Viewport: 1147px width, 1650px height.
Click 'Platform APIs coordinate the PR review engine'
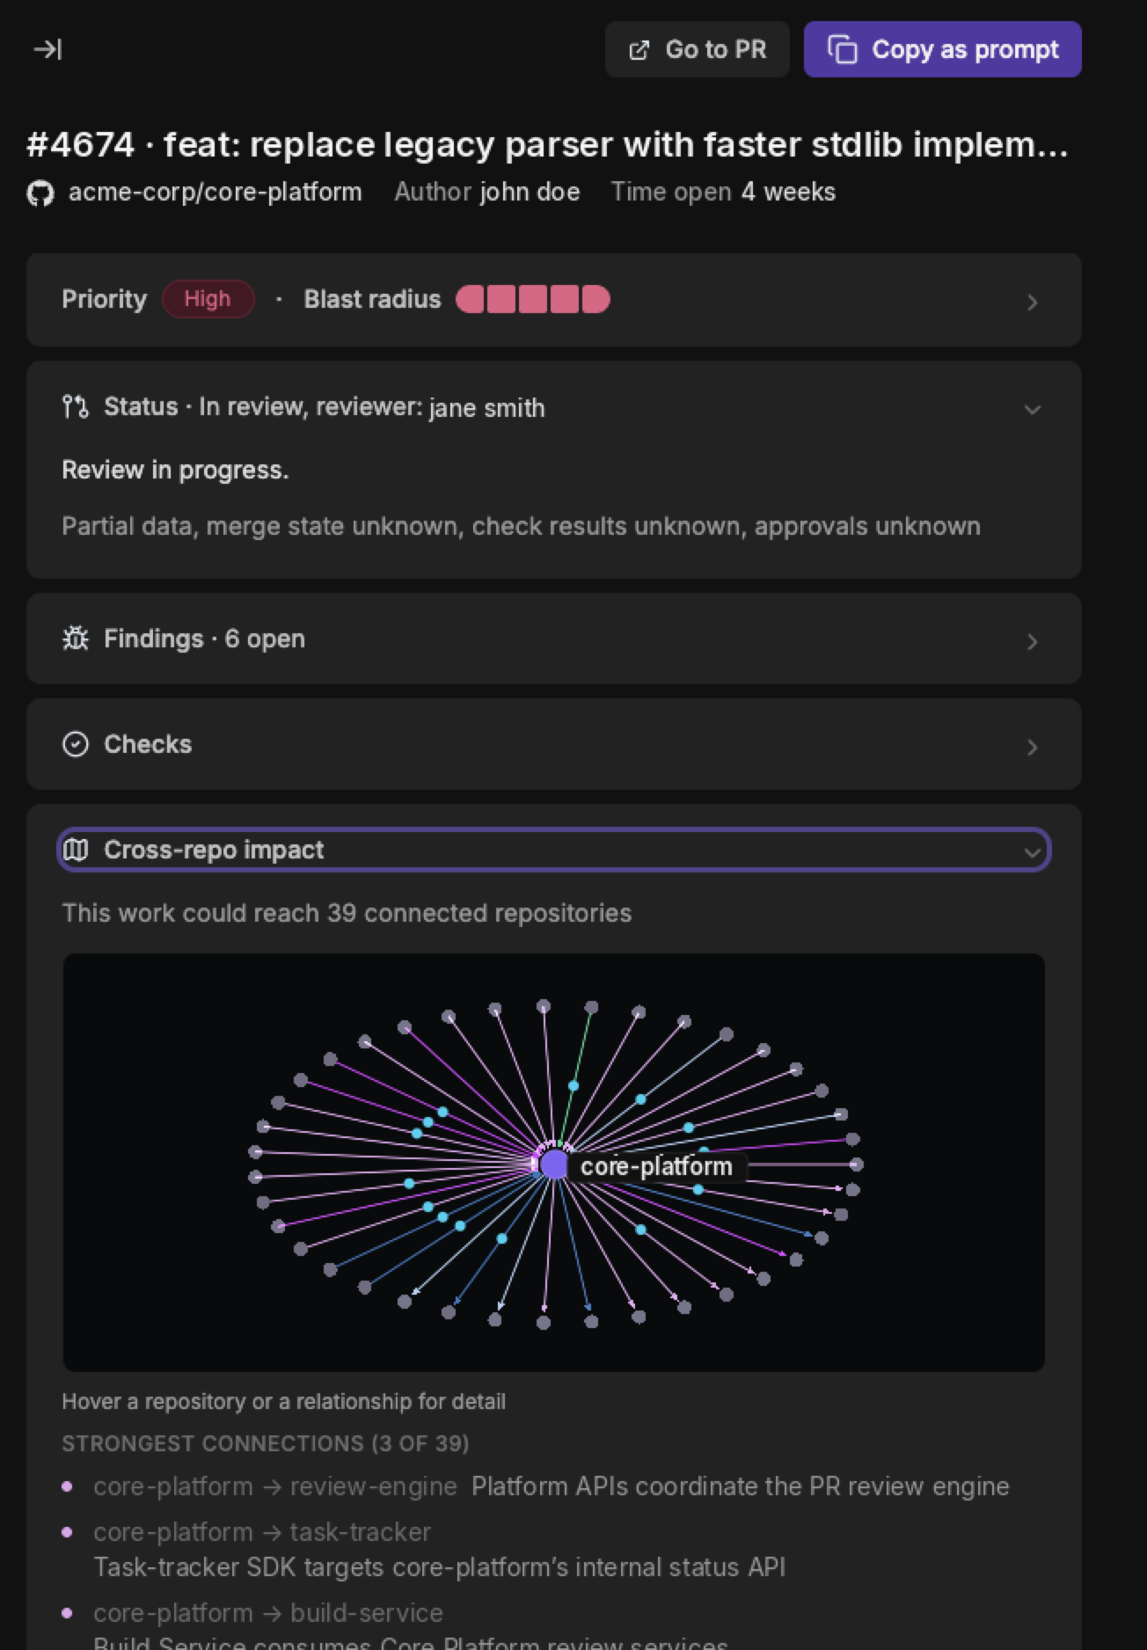point(741,1486)
